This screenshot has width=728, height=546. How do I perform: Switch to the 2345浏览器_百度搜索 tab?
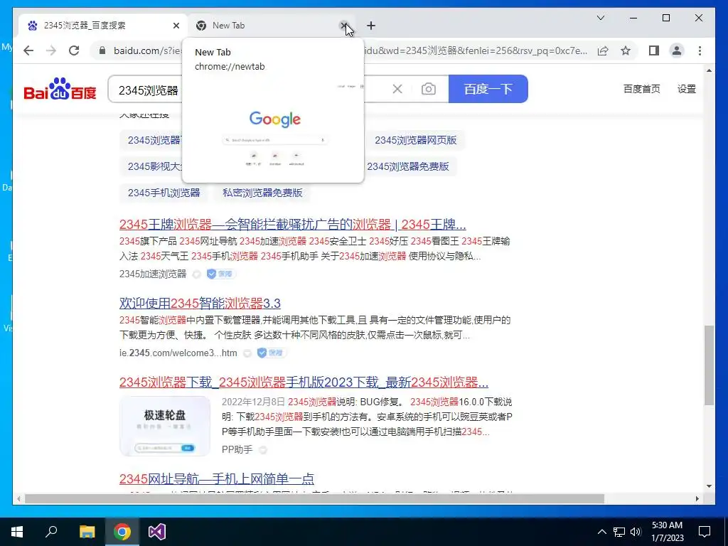pos(102,26)
